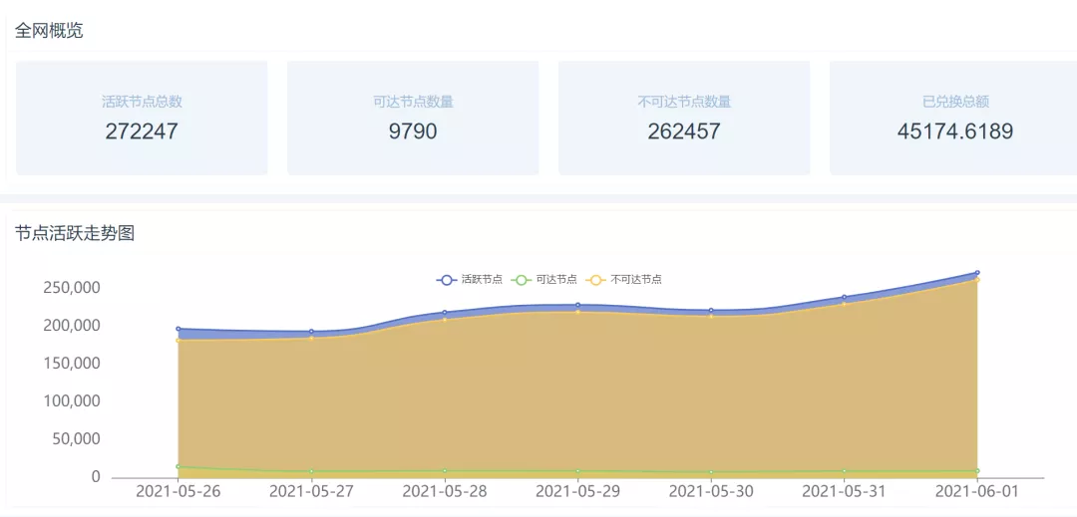The width and height of the screenshot is (1077, 517).
Task: Select the green 可达节点 marker at 2021-05-30
Action: click(711, 472)
